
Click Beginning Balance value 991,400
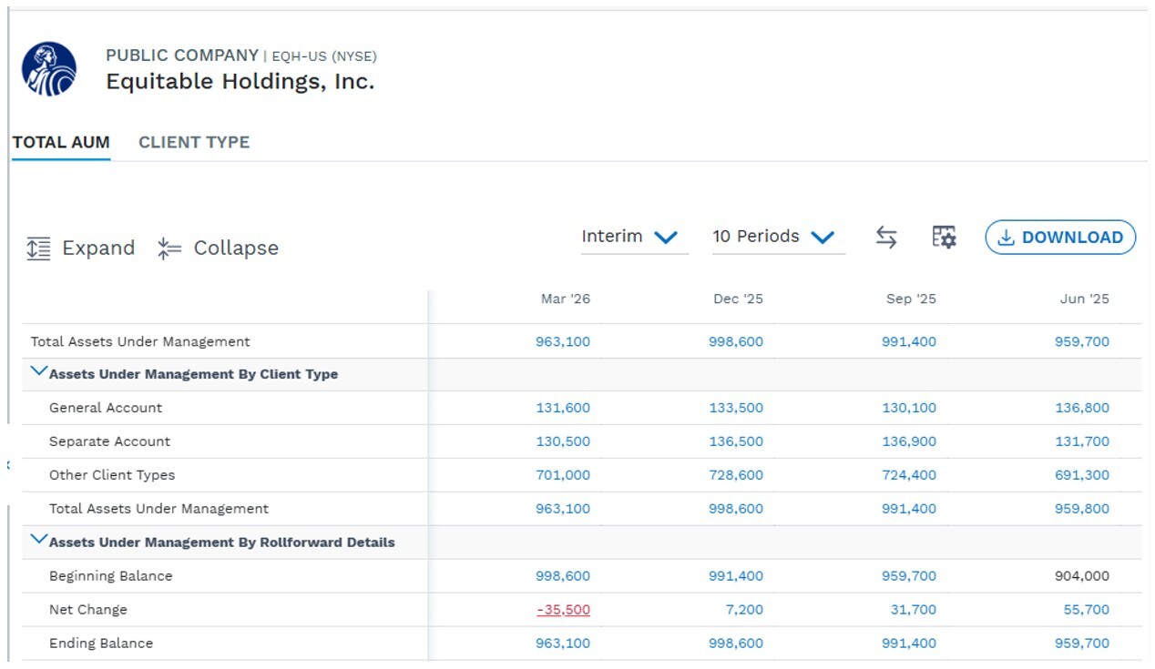(736, 576)
